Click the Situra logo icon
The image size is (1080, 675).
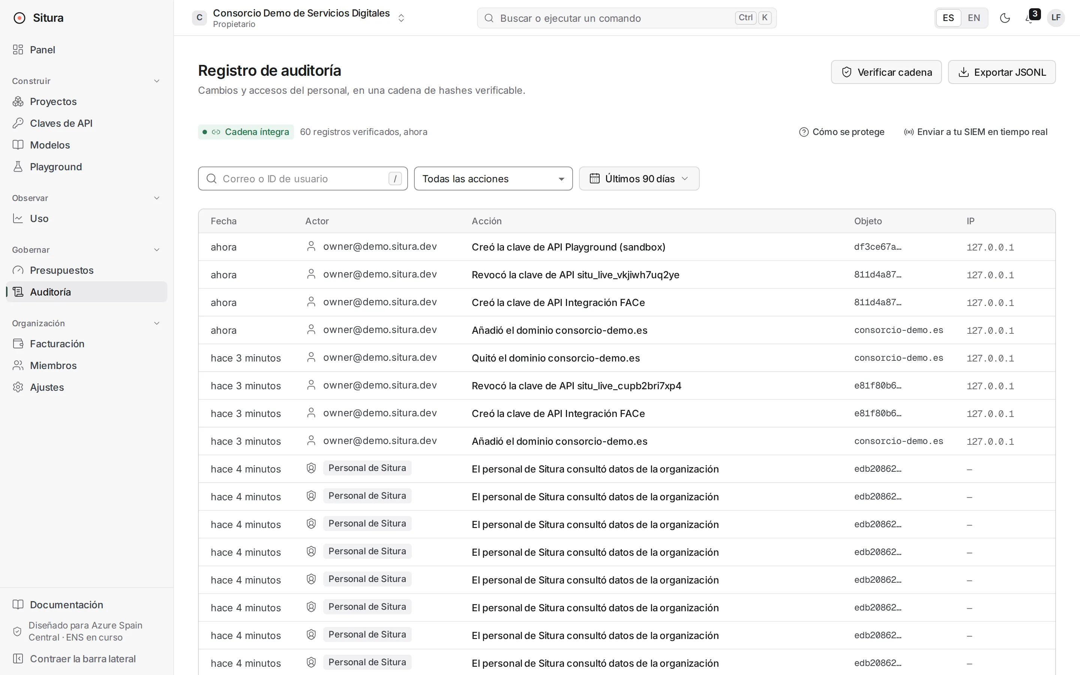tap(19, 18)
